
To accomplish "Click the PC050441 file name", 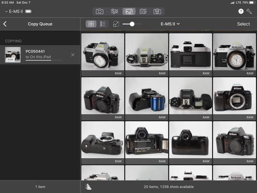I will click(35, 51).
